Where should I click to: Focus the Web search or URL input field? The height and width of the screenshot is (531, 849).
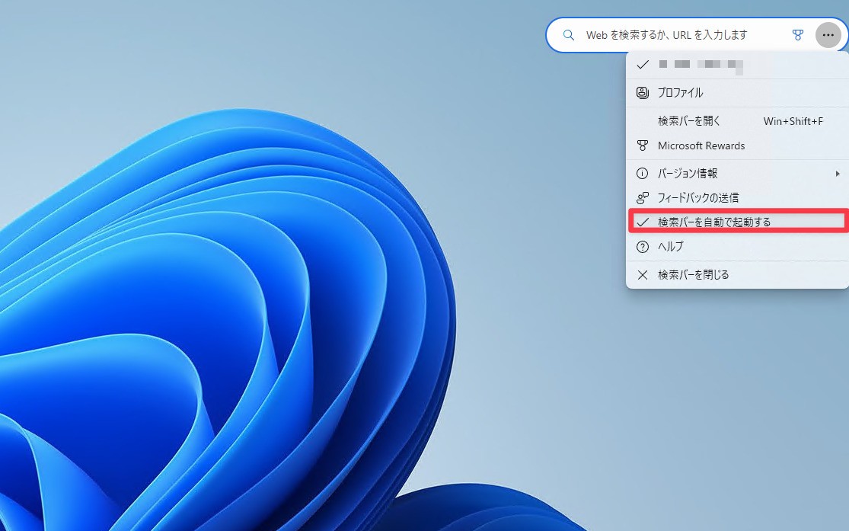pyautogui.click(x=678, y=35)
